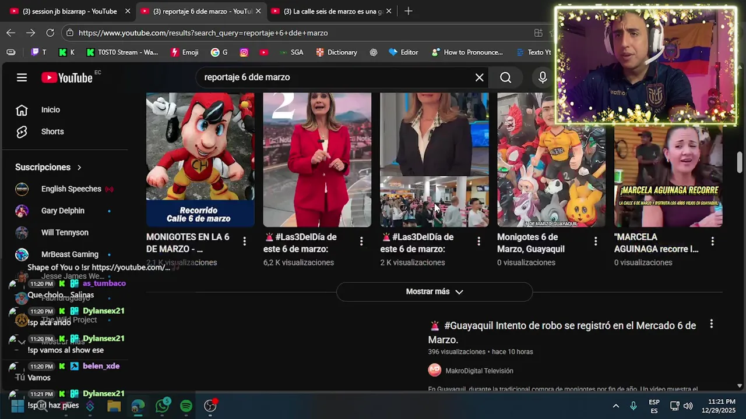
Task: Clear the search box with X
Action: [480, 77]
